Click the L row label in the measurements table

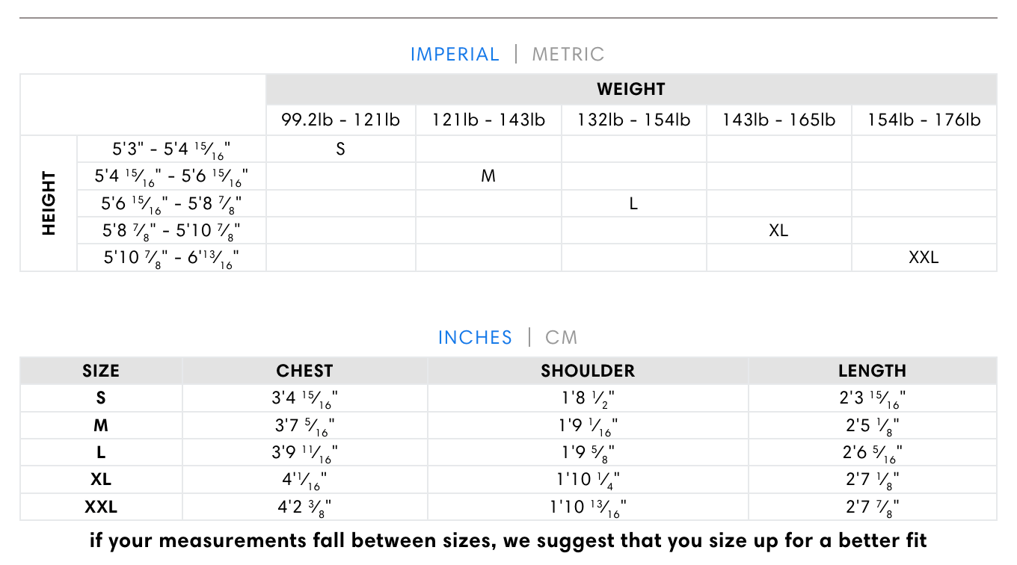click(101, 452)
